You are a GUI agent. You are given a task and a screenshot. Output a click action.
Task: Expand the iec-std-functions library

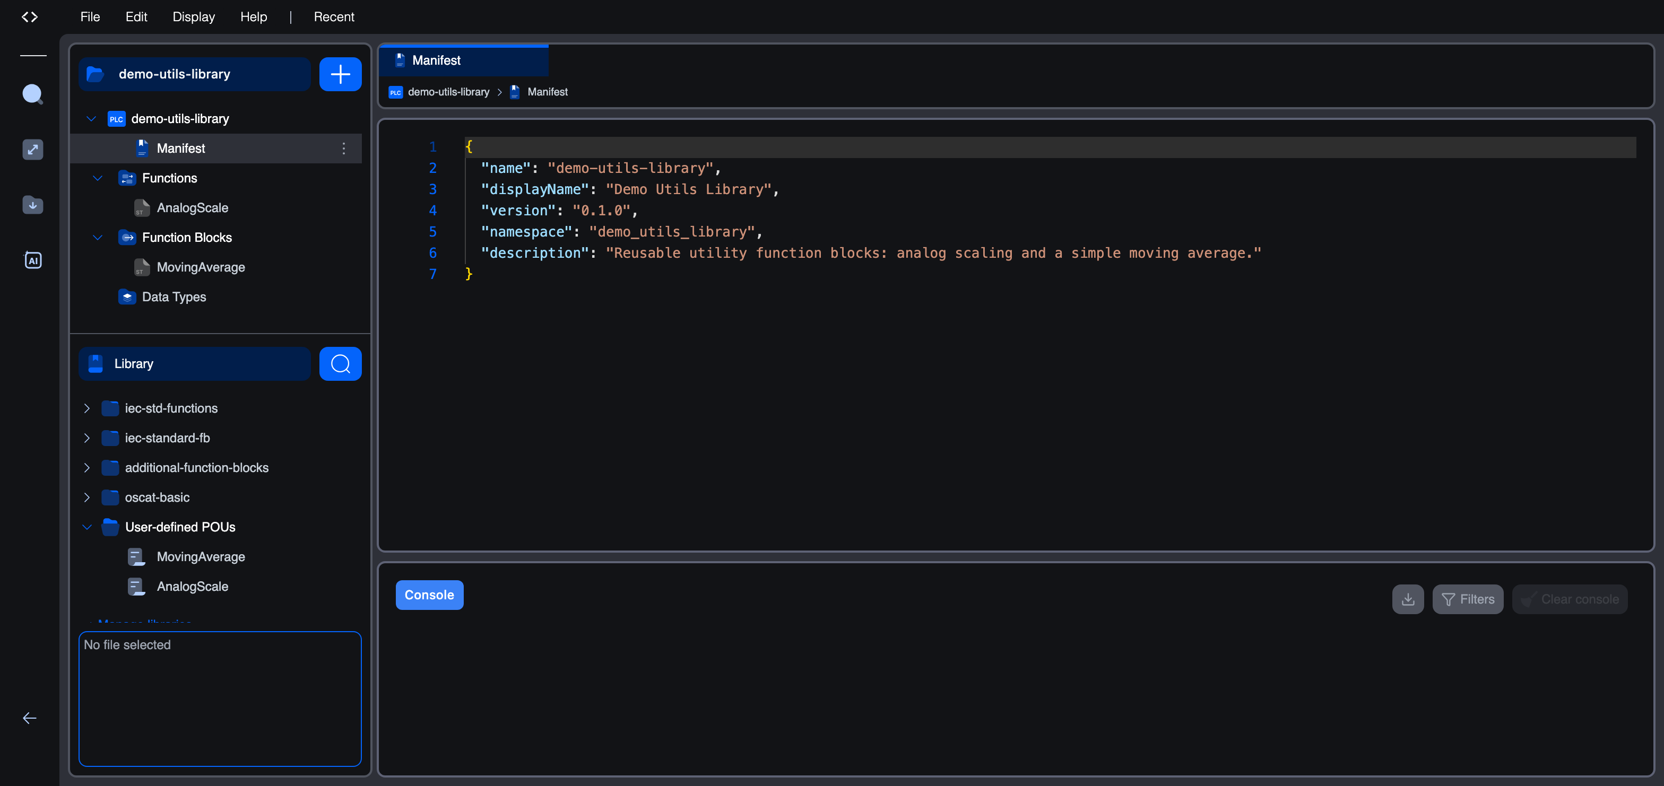click(x=86, y=408)
